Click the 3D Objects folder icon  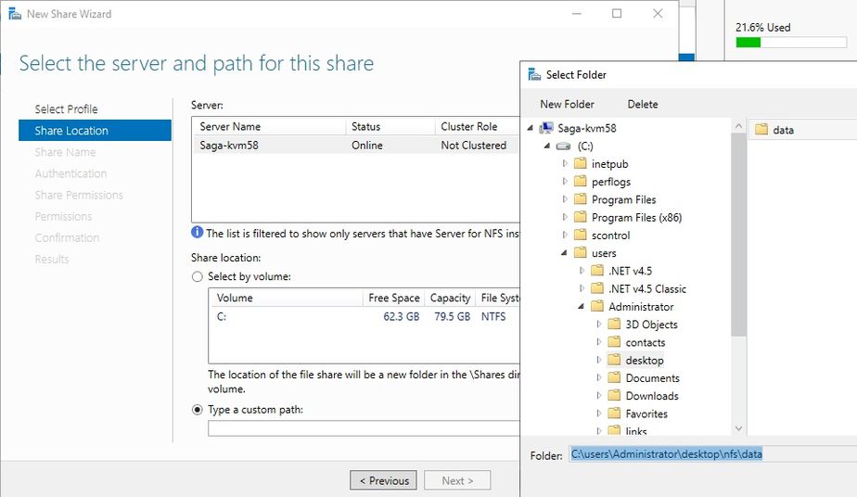coord(614,325)
